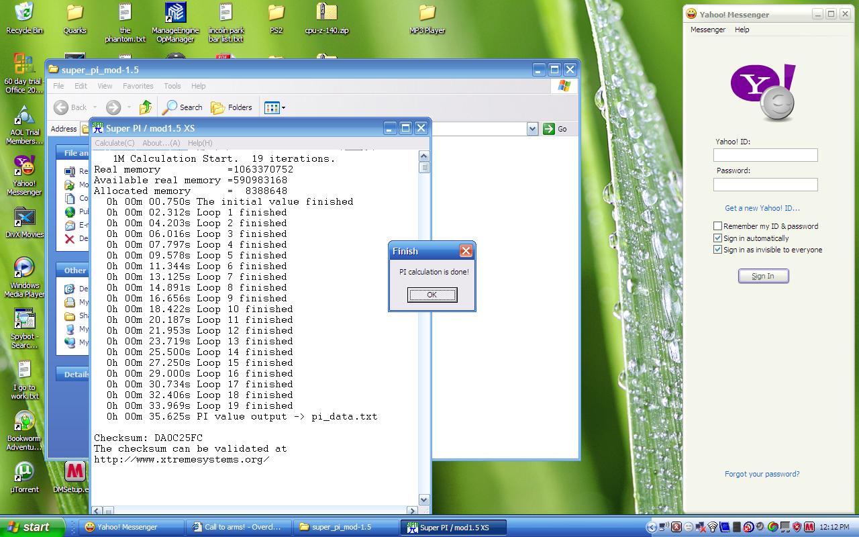Click the Windows Start button

32,527
